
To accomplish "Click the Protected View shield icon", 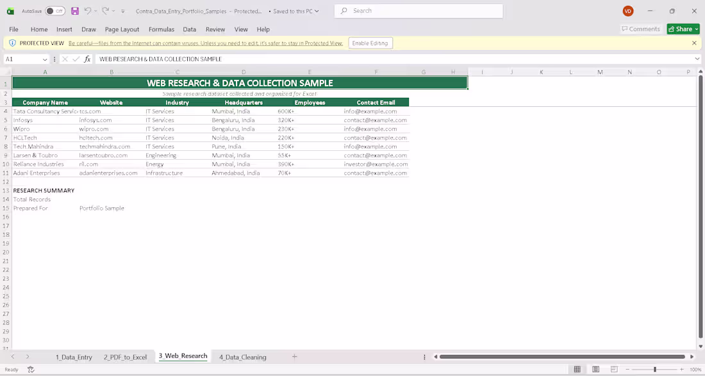I will 12,43.
